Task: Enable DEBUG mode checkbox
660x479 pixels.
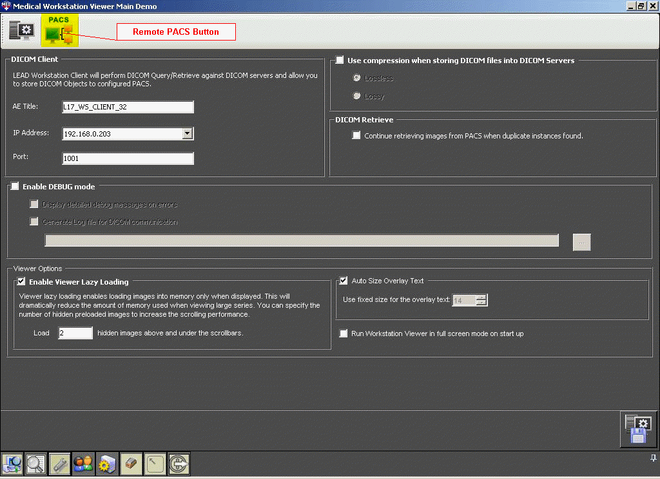Action: pos(14,186)
